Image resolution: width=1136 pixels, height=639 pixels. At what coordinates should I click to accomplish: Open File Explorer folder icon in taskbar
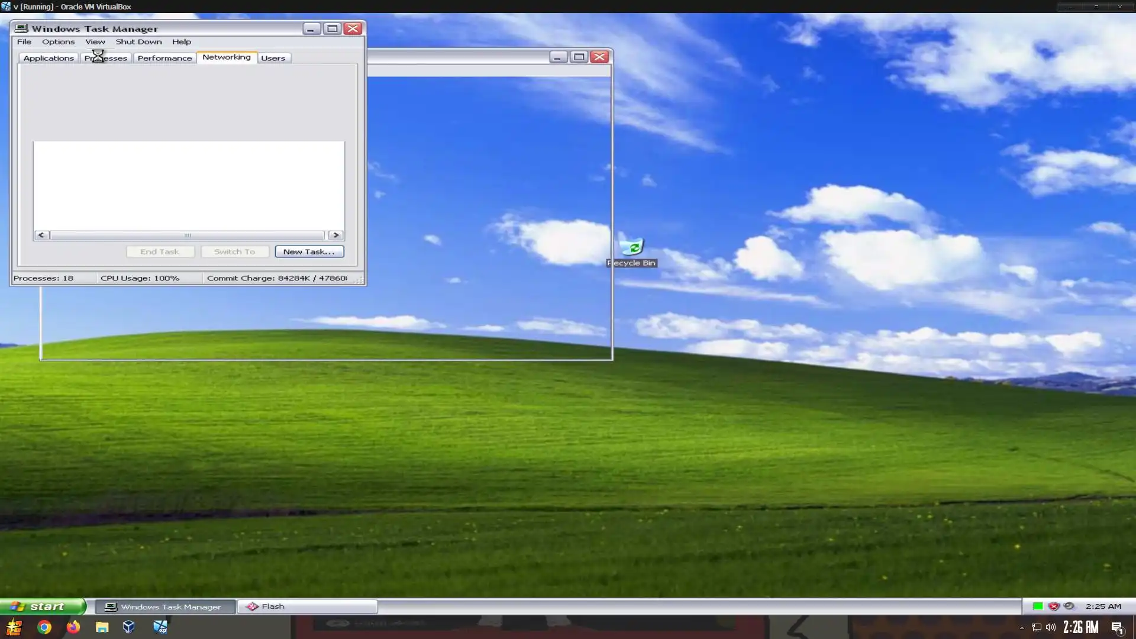pyautogui.click(x=102, y=627)
